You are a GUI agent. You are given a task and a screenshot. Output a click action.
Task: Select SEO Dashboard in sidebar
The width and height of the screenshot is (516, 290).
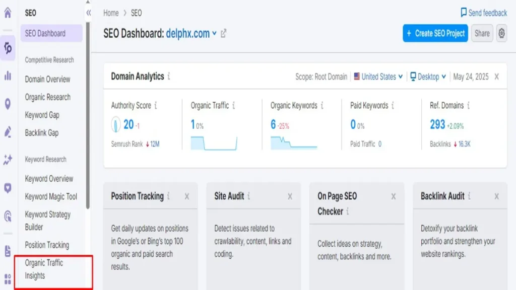(51, 33)
